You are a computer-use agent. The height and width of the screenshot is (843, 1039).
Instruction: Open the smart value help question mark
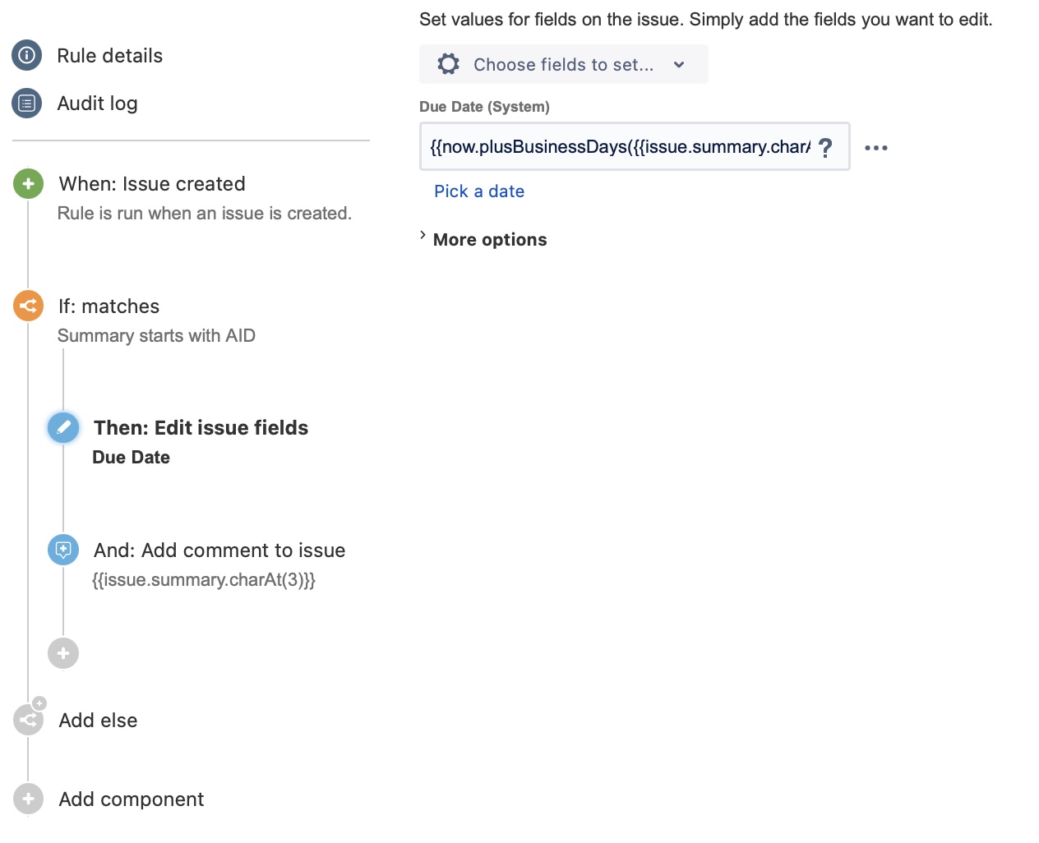826,147
